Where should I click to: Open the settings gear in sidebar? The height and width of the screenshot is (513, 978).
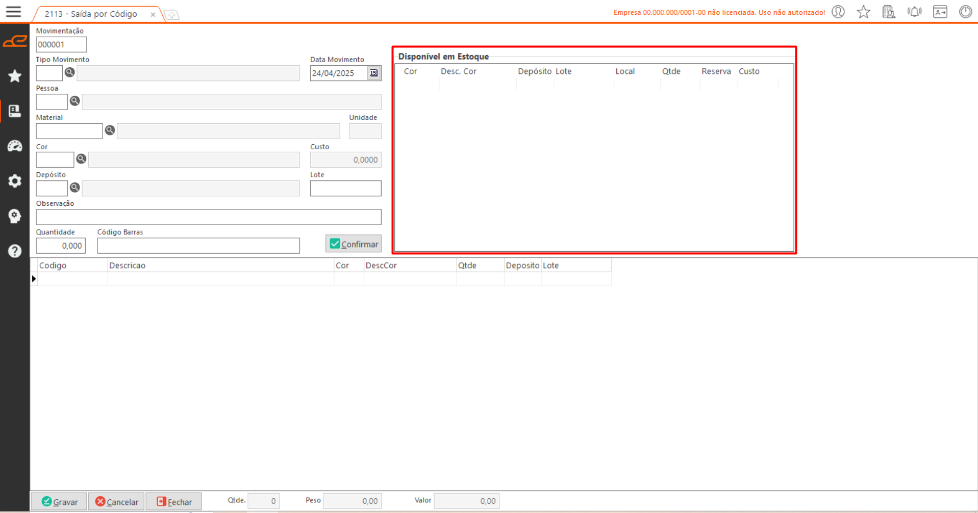(x=15, y=181)
